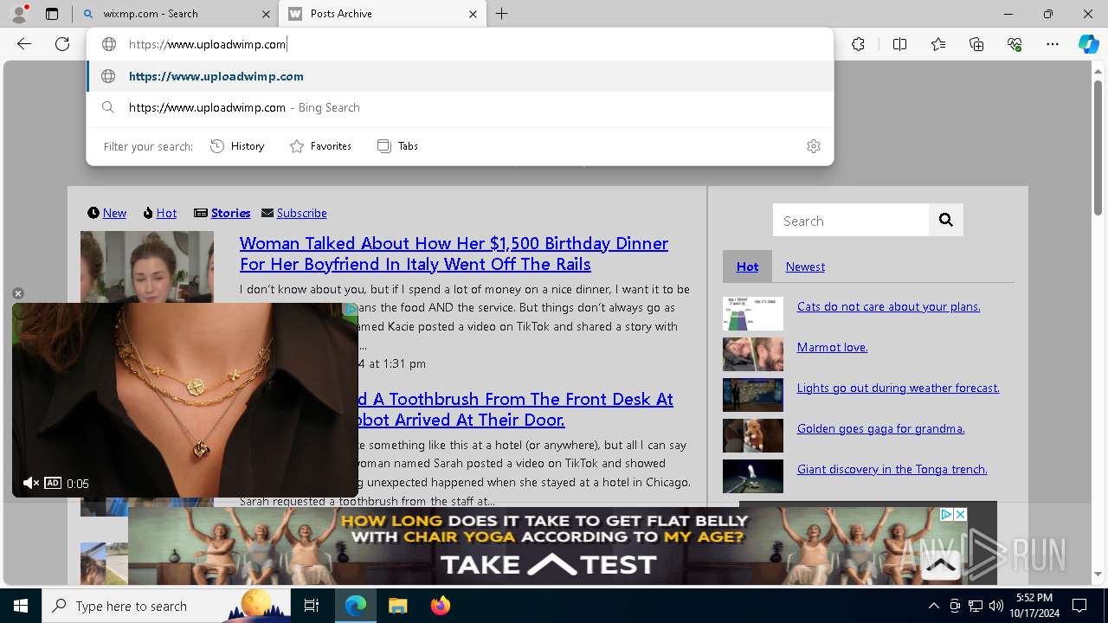This screenshot has width=1108, height=623.
Task: Open the Collections toolbar icon
Action: [976, 44]
